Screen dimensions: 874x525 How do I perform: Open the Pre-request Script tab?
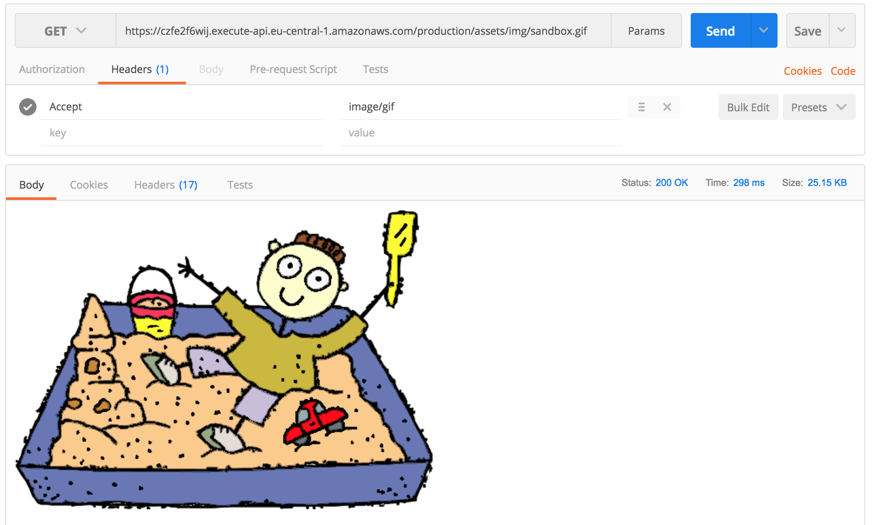click(293, 69)
